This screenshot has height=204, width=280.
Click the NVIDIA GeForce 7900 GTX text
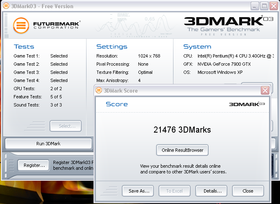(224, 64)
